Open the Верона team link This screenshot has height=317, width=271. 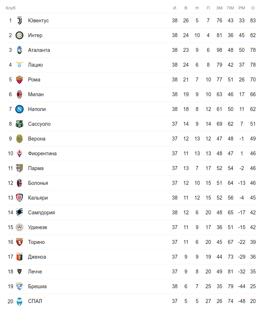(37, 139)
